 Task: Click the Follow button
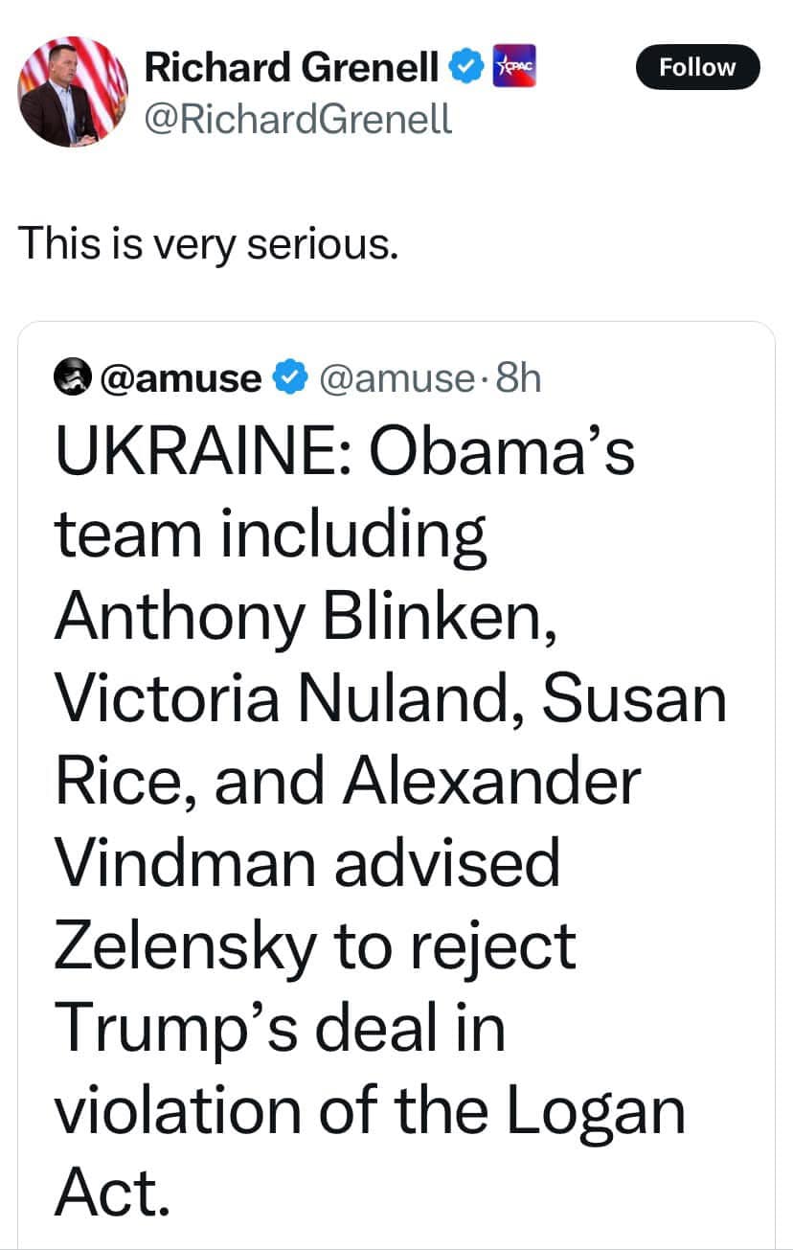[697, 68]
